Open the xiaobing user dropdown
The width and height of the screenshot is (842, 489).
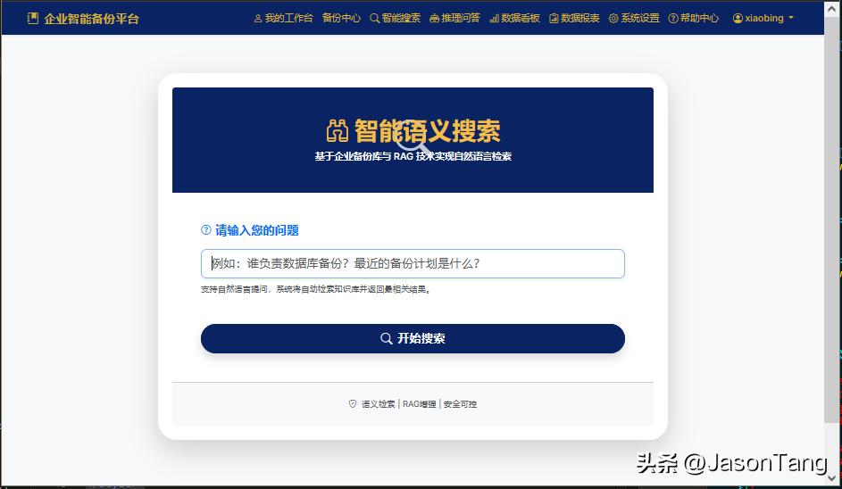(x=763, y=18)
